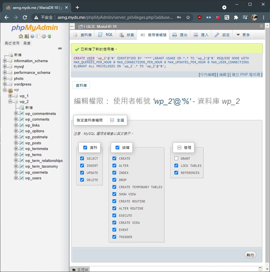270x272 pixels.
Task: Open the 設定 tab
Action: (222, 35)
